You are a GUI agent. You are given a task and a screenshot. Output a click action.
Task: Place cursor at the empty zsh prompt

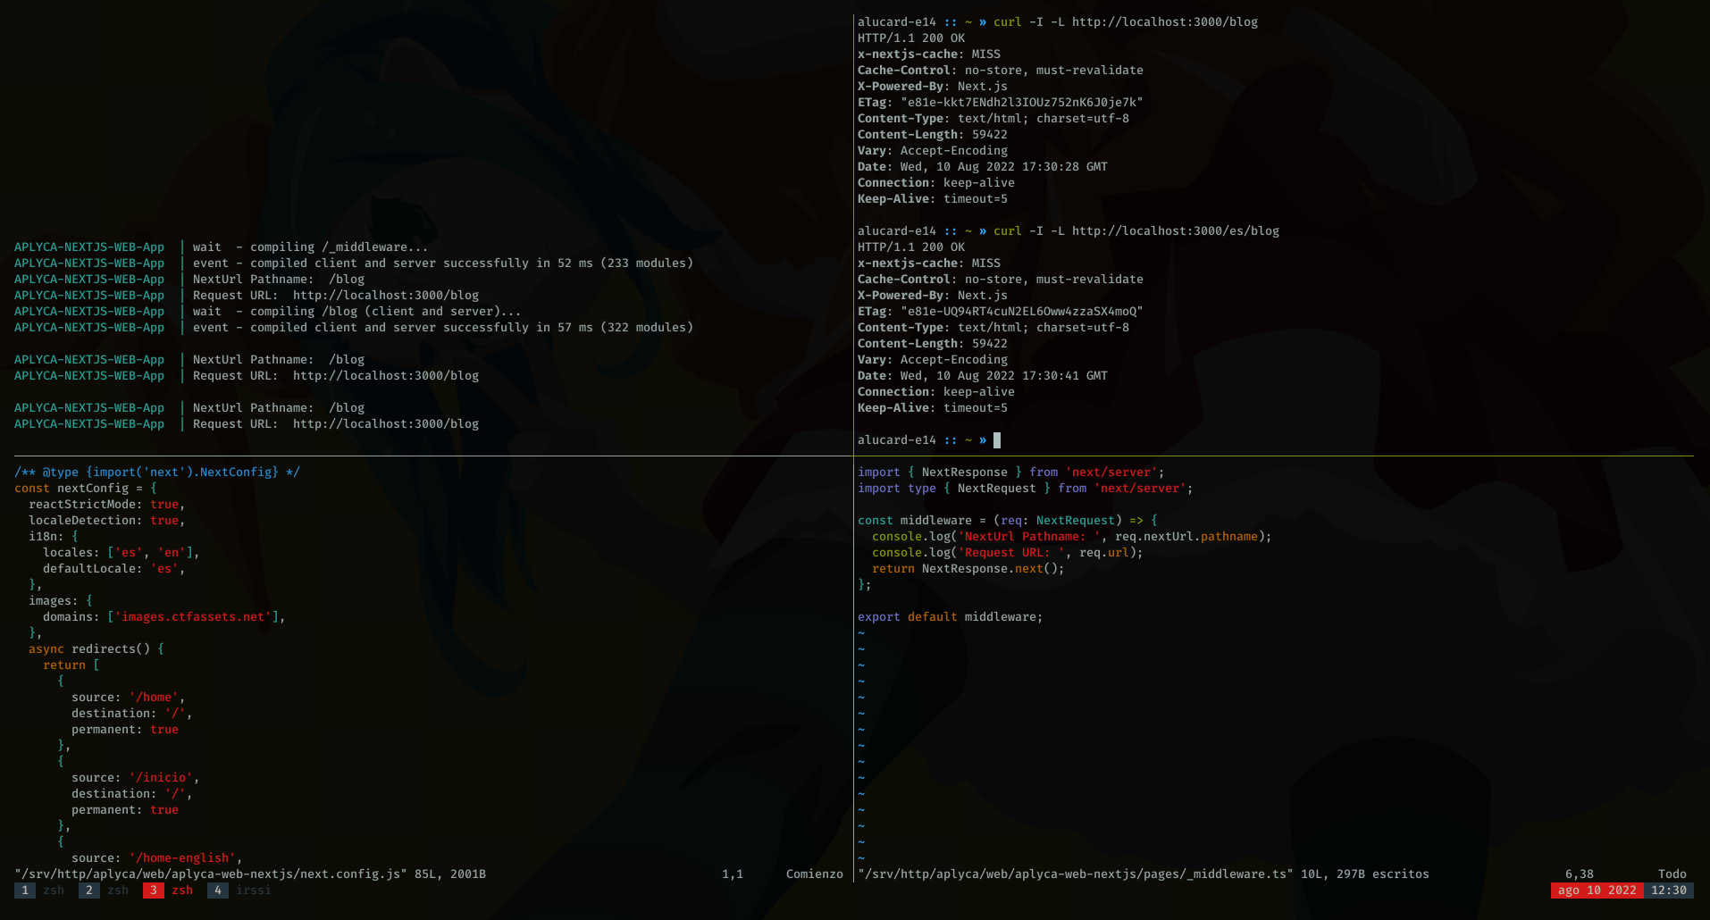[x=996, y=439]
